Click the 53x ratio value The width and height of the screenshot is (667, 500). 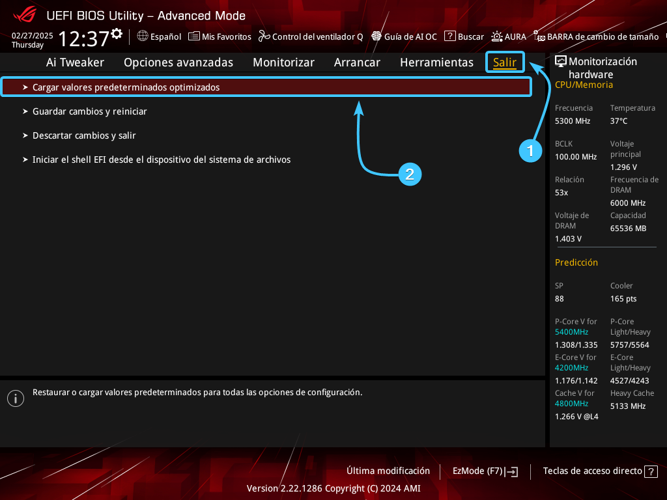[x=561, y=193]
